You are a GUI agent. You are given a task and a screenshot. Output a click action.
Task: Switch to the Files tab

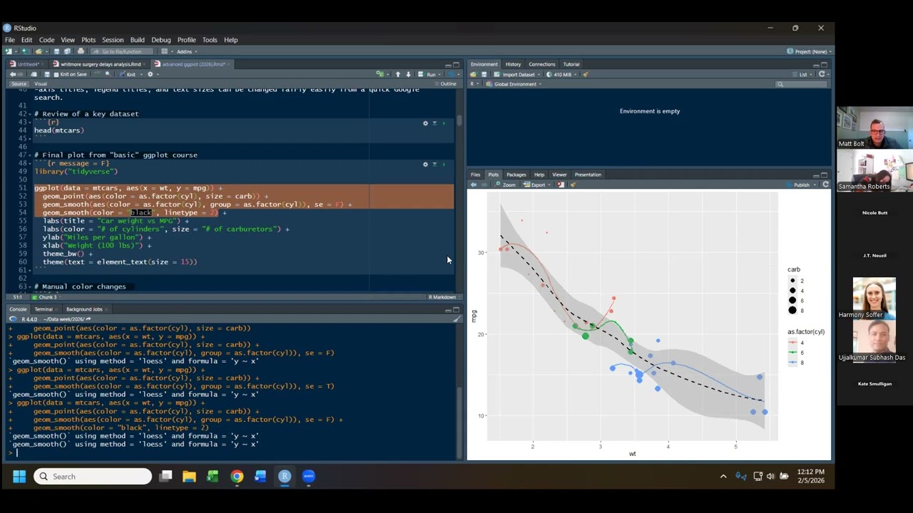pyautogui.click(x=475, y=175)
